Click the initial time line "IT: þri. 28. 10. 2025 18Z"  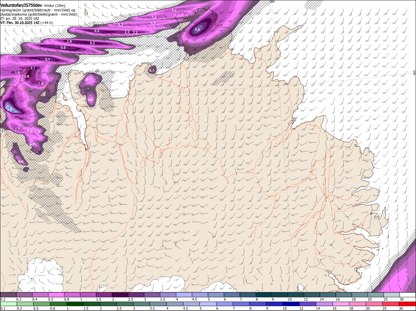(x=20, y=19)
